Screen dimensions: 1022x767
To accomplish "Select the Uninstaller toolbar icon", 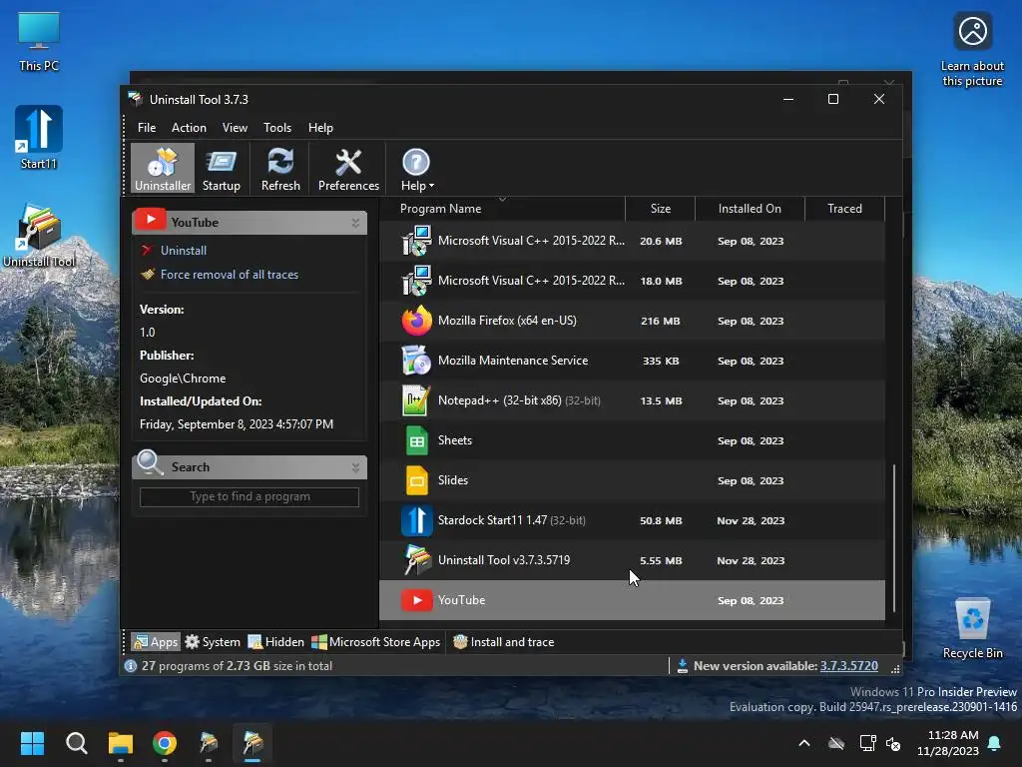I will 163,168.
